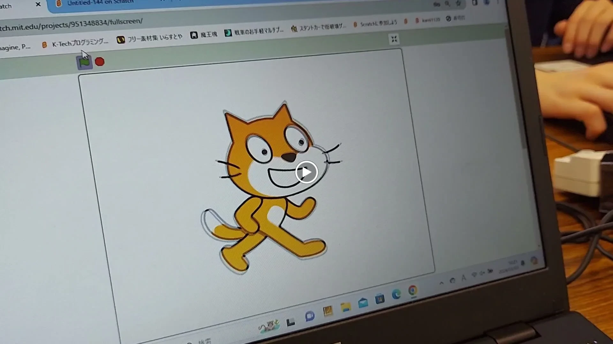
Task: Expand the system tray hidden icons chevron
Action: click(442, 283)
